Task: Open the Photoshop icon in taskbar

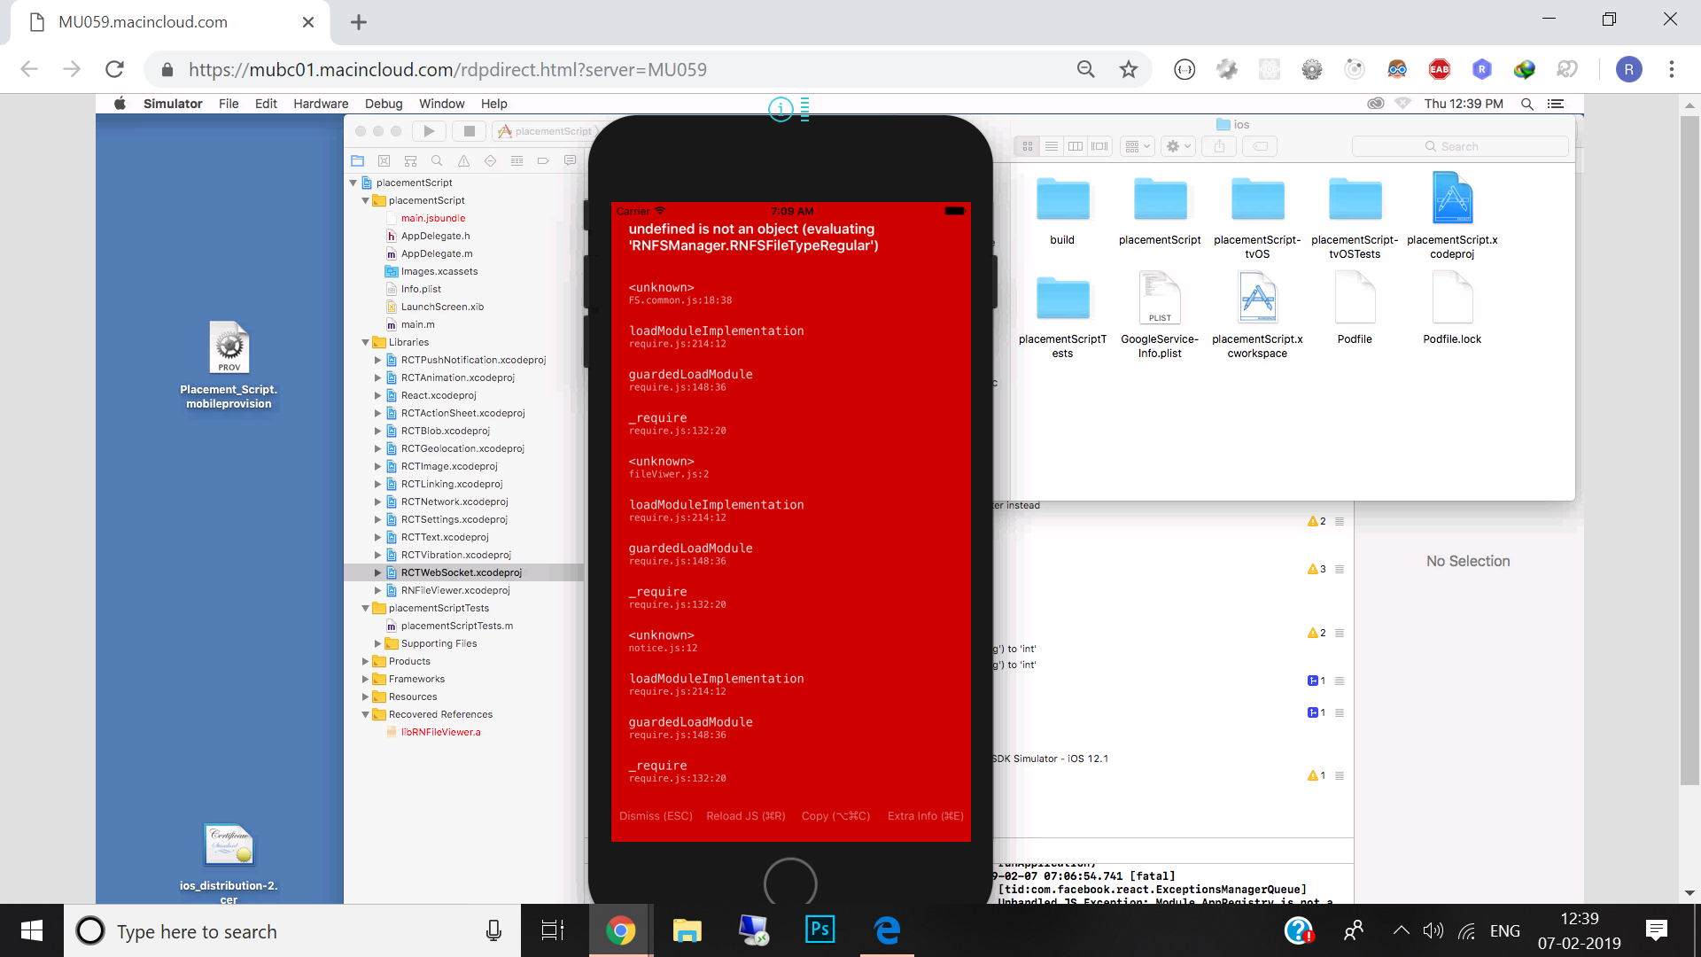Action: tap(819, 930)
